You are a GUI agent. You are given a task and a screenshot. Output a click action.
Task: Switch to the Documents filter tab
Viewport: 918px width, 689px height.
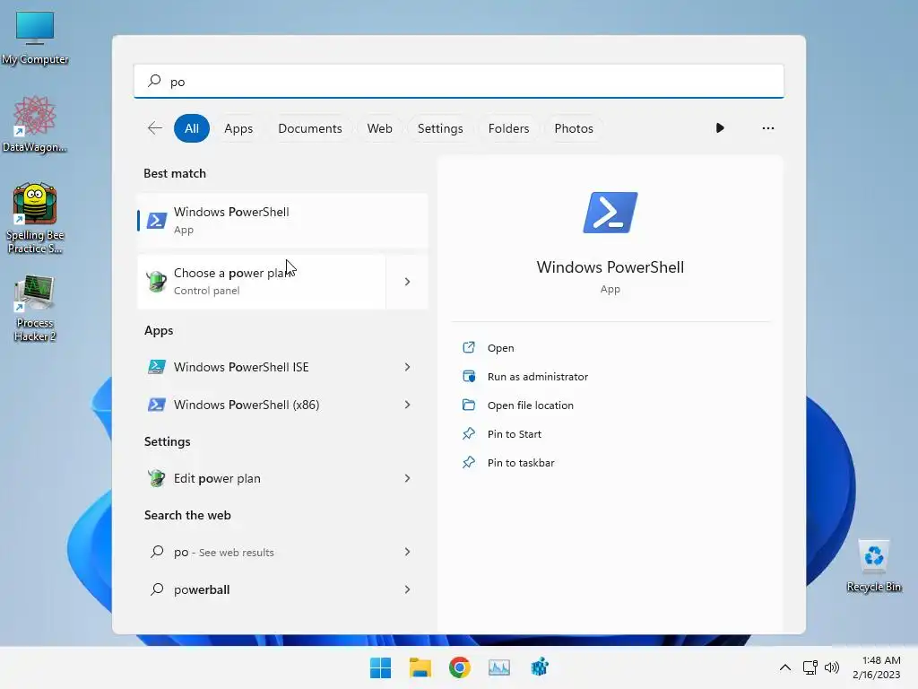[309, 128]
